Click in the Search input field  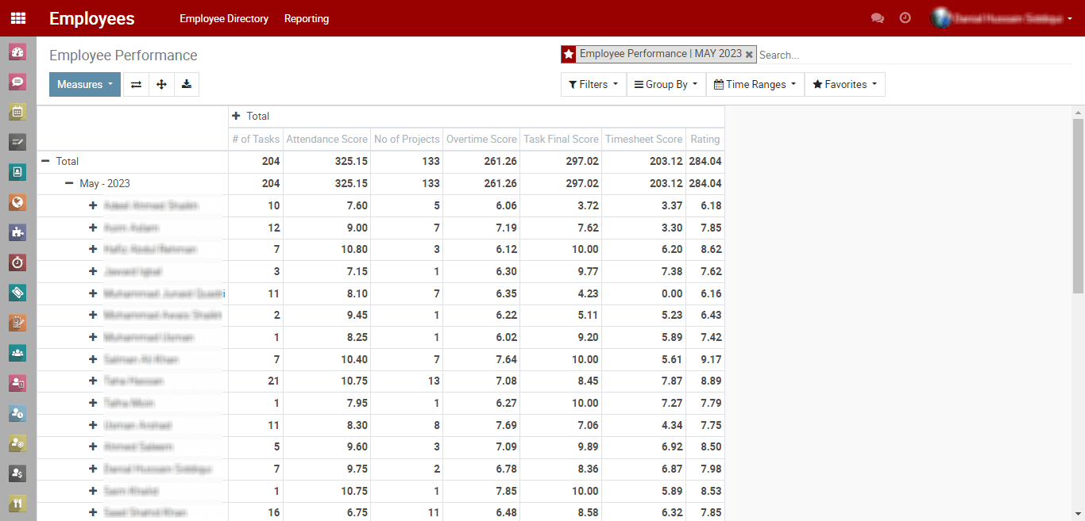[913, 55]
